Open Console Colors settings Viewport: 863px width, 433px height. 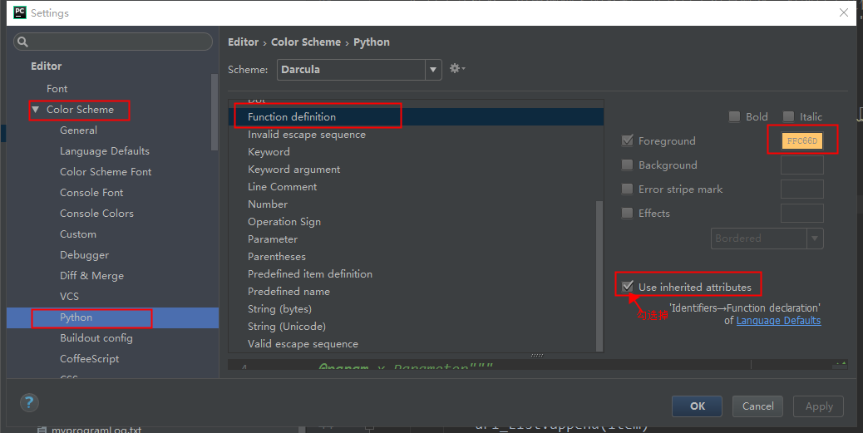[x=97, y=214]
